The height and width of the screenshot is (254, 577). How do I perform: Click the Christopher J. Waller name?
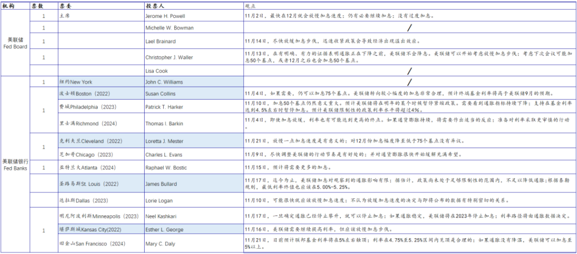169,57
